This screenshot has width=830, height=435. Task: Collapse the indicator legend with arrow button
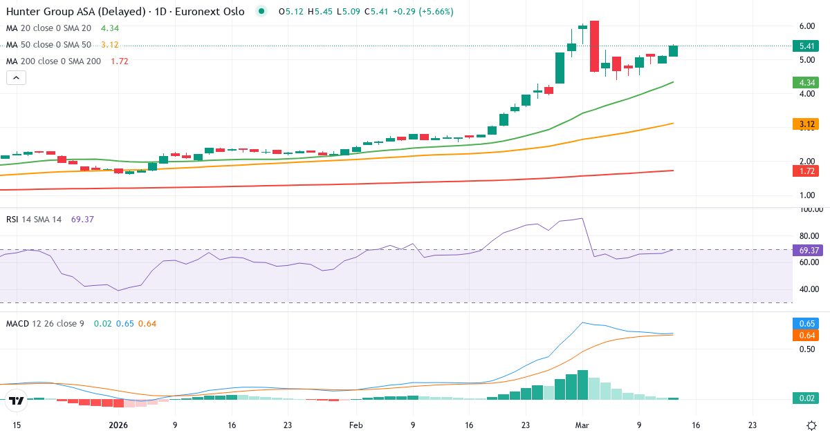16,78
